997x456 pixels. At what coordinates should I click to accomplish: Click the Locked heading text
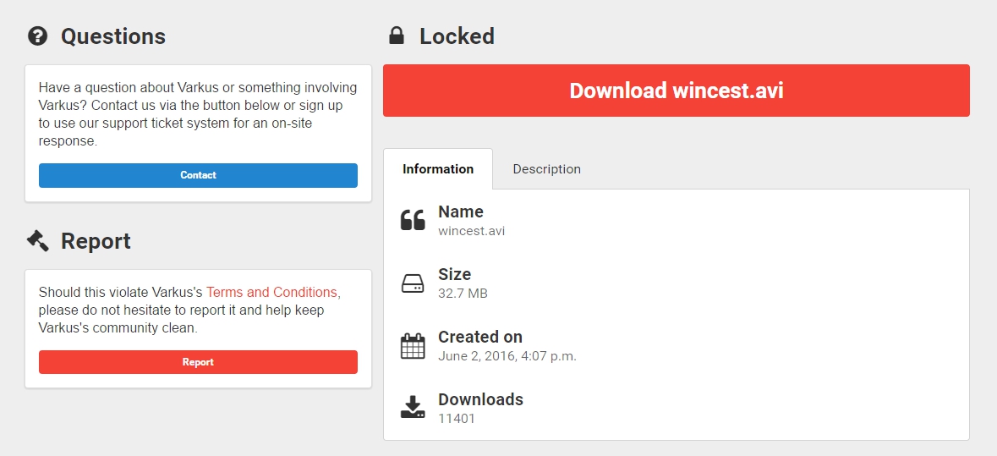457,36
